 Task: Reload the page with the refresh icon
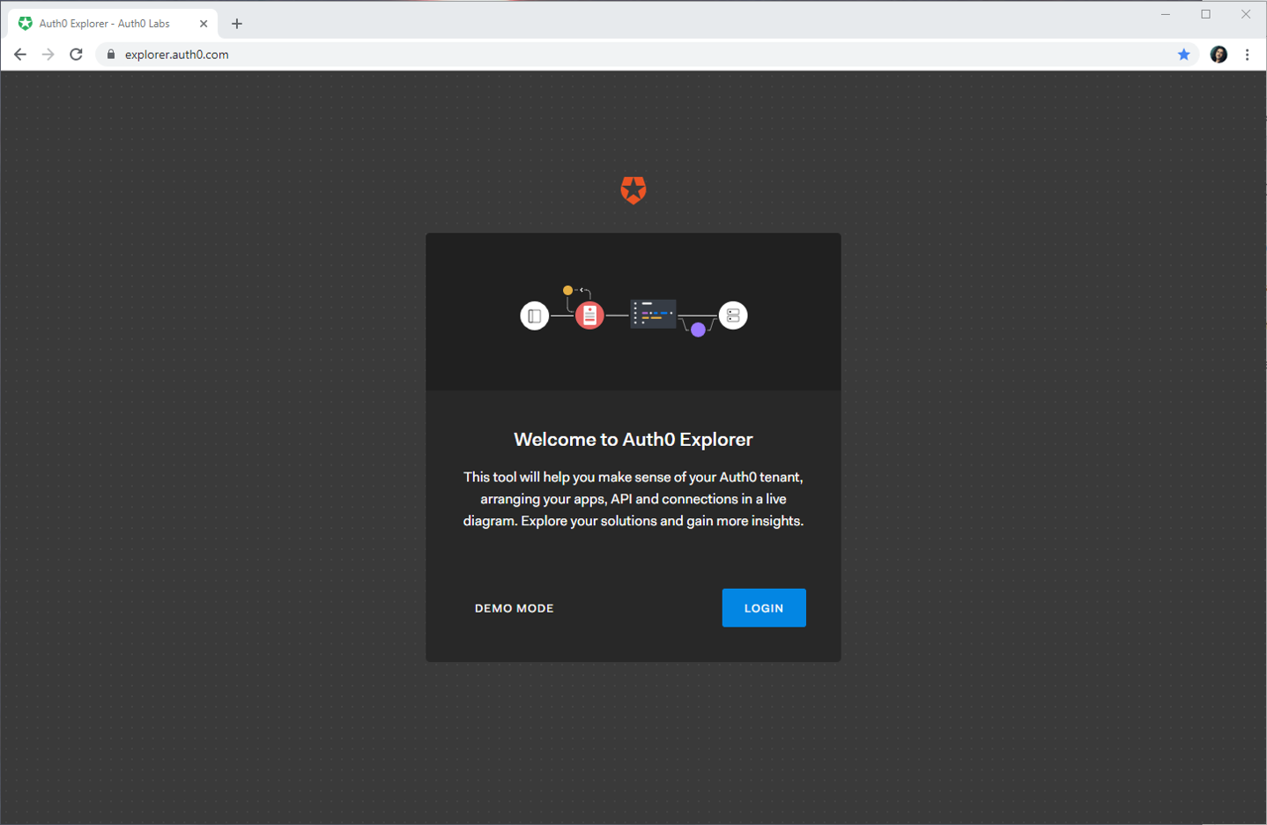coord(77,55)
